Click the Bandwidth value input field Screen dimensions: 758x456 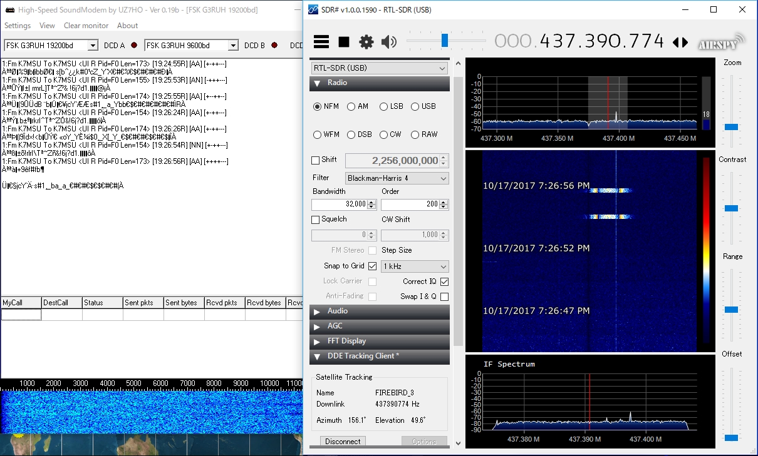tap(339, 205)
